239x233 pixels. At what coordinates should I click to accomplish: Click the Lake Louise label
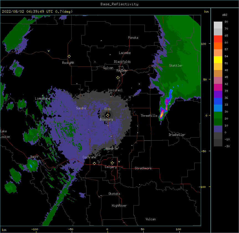click(5, 134)
